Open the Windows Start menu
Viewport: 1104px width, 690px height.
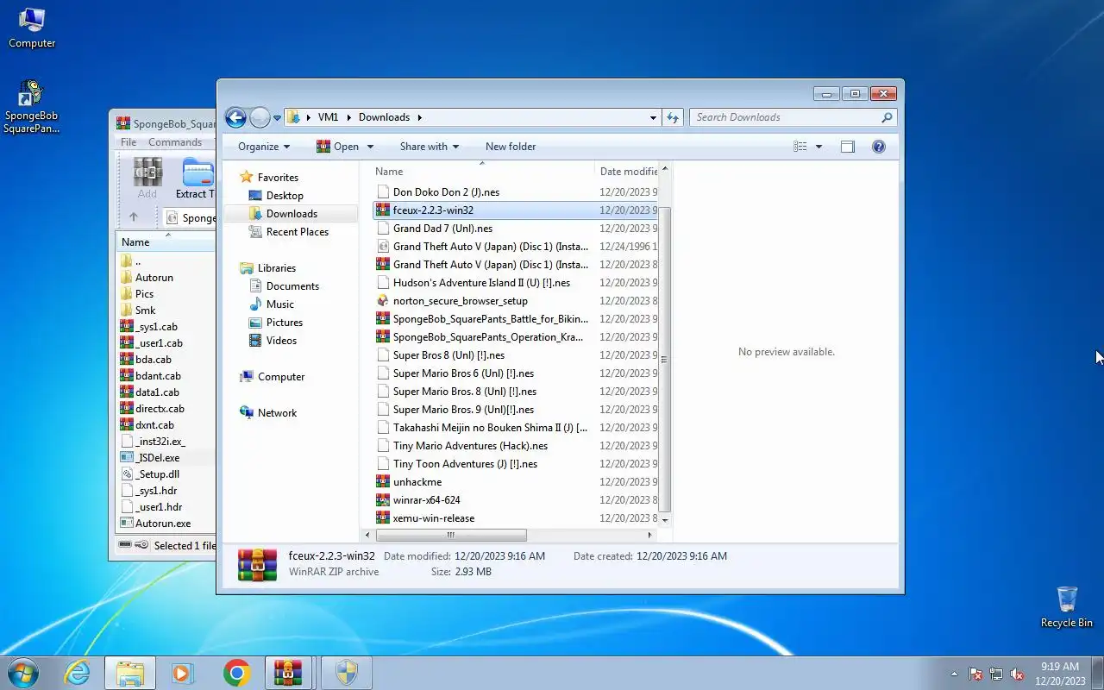pos(23,673)
